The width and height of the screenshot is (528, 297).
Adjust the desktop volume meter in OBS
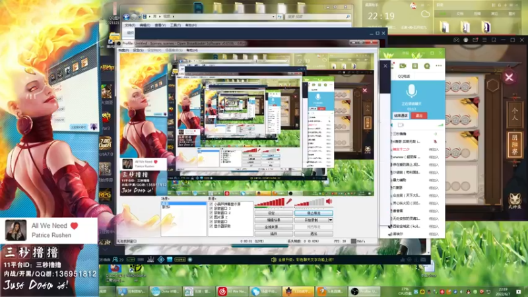[310, 202]
